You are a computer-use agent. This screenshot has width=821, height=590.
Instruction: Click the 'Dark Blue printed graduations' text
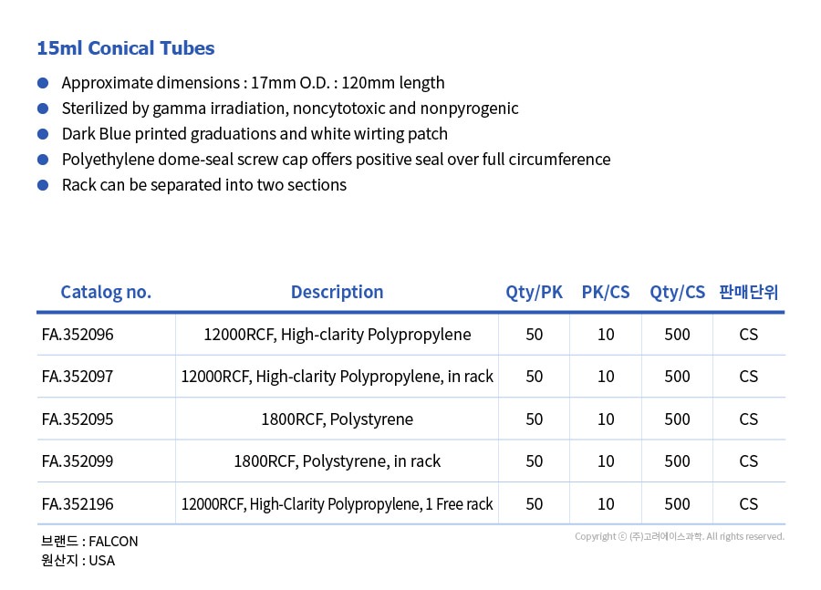tap(255, 134)
